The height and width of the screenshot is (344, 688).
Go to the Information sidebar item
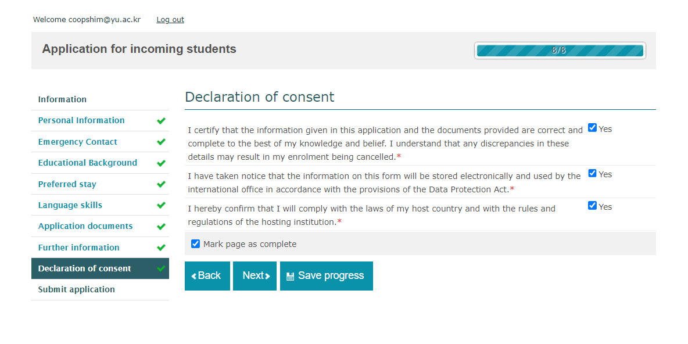point(62,99)
